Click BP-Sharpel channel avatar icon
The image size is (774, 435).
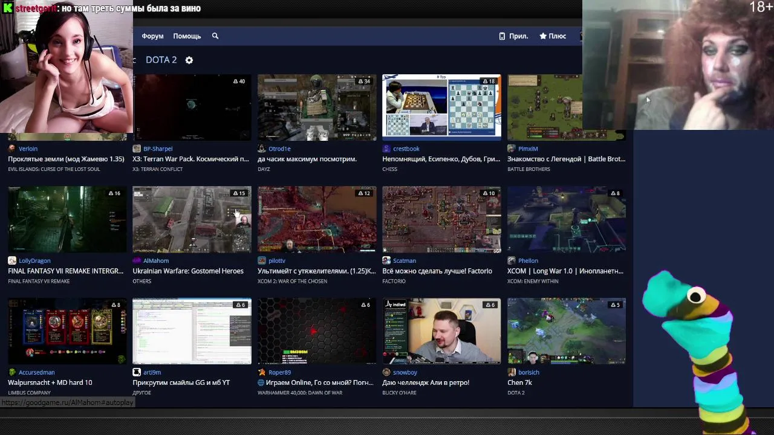pos(137,149)
